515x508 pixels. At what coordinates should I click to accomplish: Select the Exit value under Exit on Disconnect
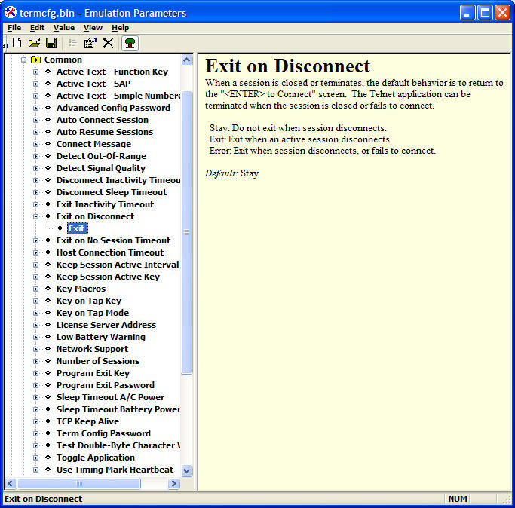[77, 228]
